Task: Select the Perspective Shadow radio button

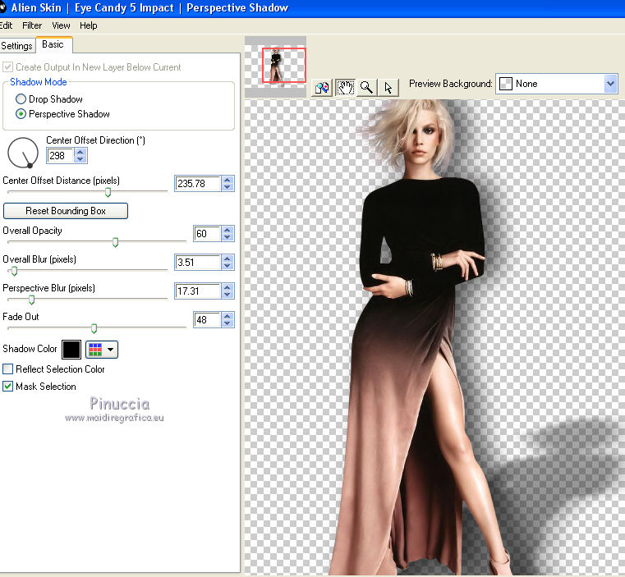Action: coord(21,114)
